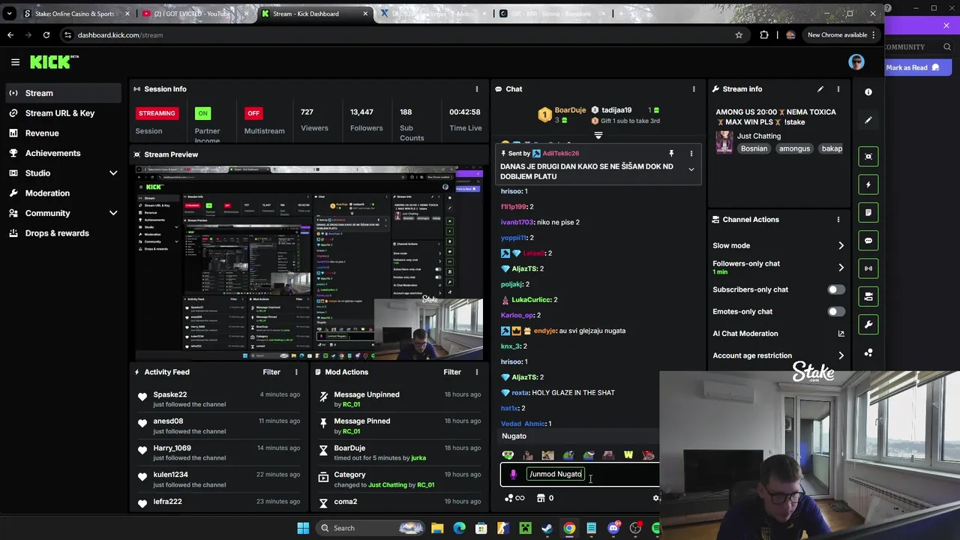Open the Mod Actions Filter
The image size is (960, 540).
(452, 372)
